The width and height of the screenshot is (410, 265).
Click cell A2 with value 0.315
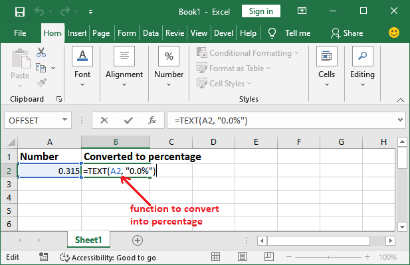[x=49, y=171]
